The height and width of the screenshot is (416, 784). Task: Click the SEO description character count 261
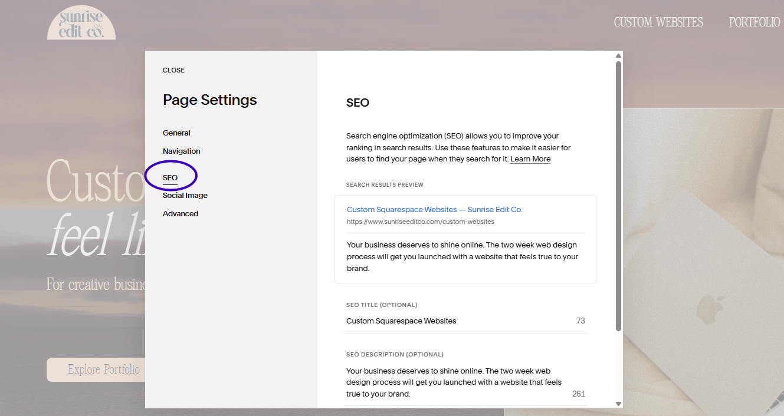[579, 394]
